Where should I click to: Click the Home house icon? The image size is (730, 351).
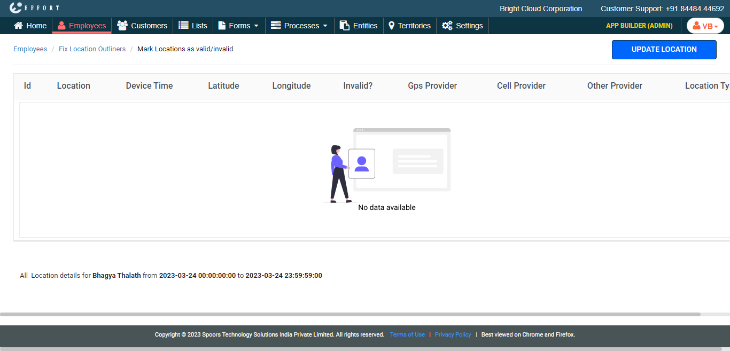[19, 26]
